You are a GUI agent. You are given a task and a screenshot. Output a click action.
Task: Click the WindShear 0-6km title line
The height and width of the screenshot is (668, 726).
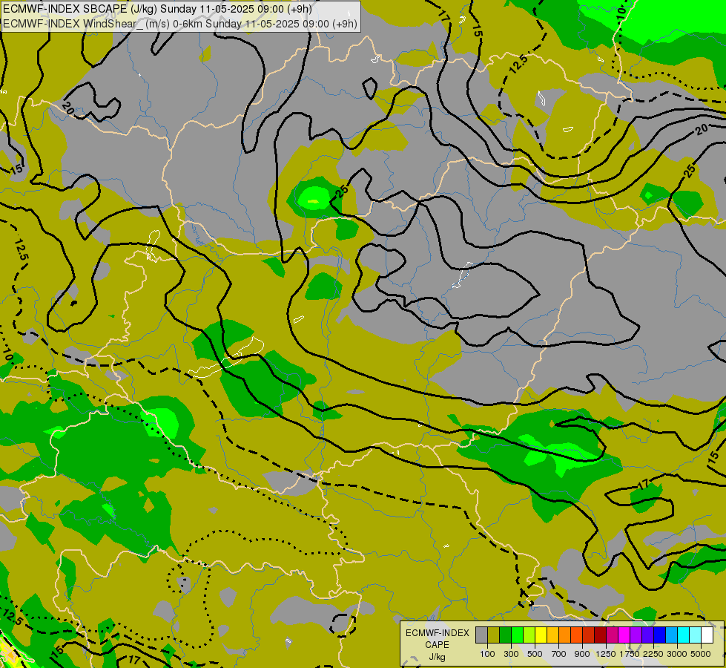[x=180, y=24]
